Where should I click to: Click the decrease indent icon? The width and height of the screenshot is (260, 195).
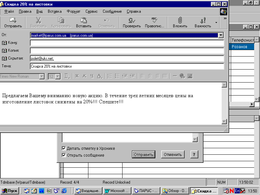tap(125, 76)
